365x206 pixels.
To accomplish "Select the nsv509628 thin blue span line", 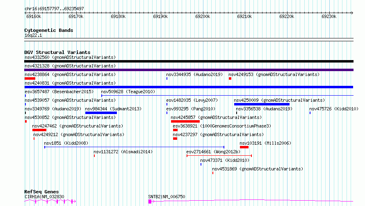I will click(228, 95).
